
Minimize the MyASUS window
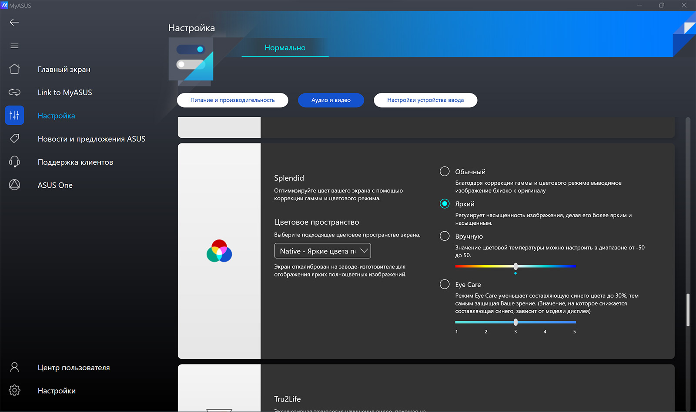[639, 5]
